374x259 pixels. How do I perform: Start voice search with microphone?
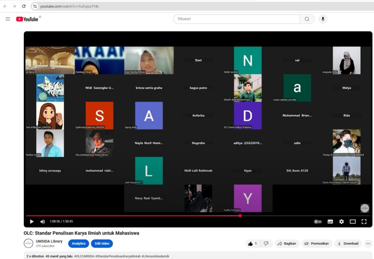click(x=323, y=19)
